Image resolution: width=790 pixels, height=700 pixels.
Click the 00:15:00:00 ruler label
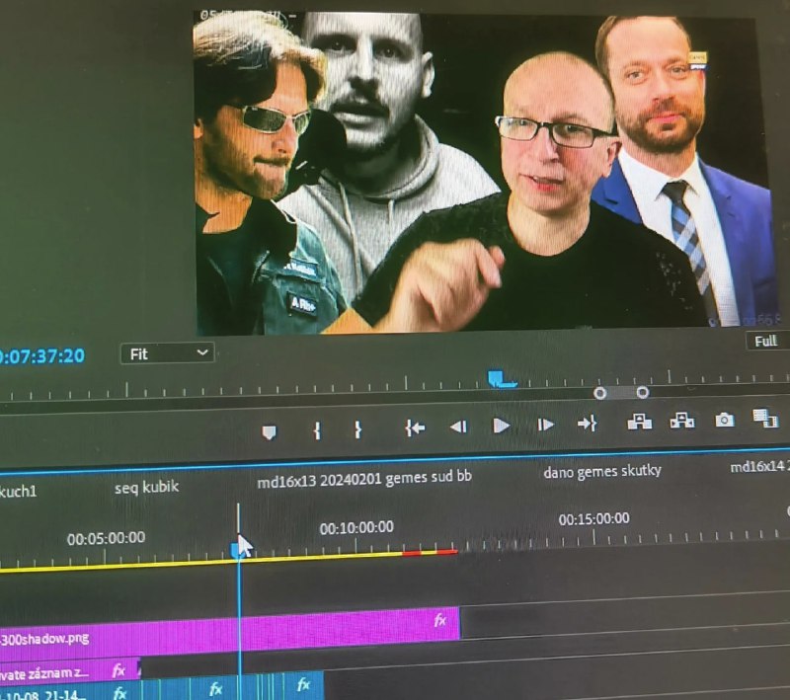(594, 518)
